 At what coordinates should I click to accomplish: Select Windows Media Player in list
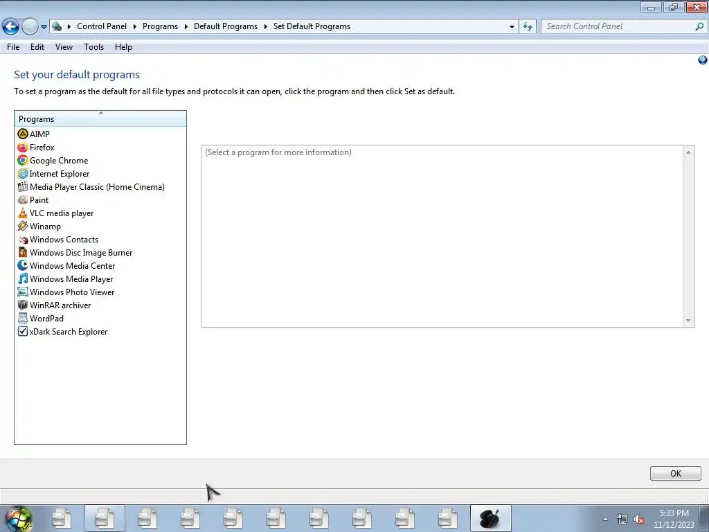(x=71, y=279)
